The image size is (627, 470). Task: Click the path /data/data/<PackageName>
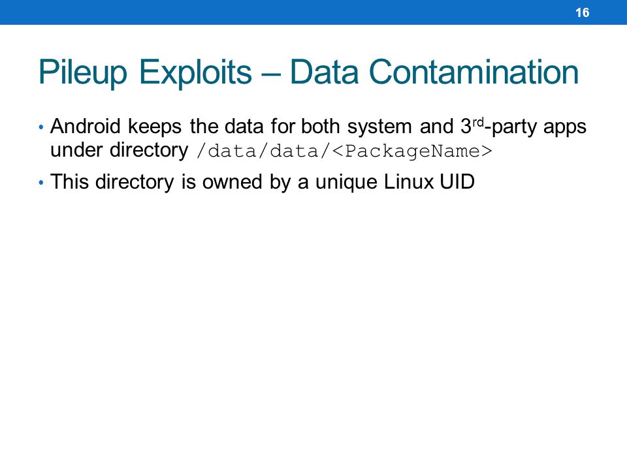[344, 151]
